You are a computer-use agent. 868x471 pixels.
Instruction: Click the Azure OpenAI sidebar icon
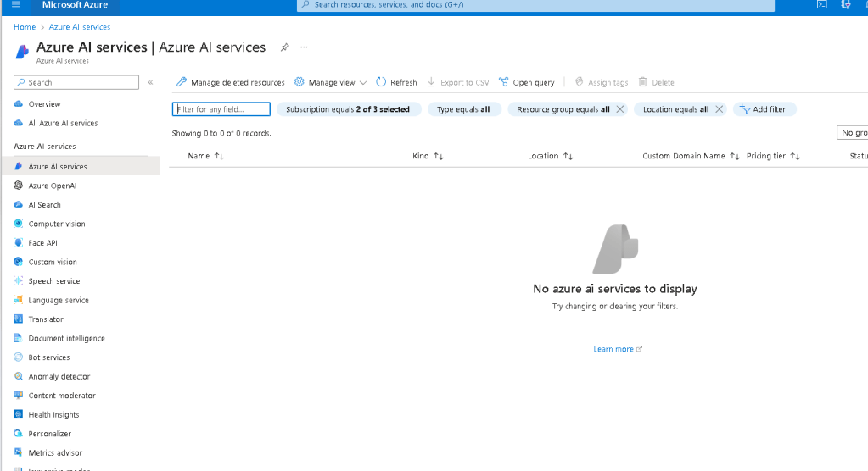(x=19, y=186)
